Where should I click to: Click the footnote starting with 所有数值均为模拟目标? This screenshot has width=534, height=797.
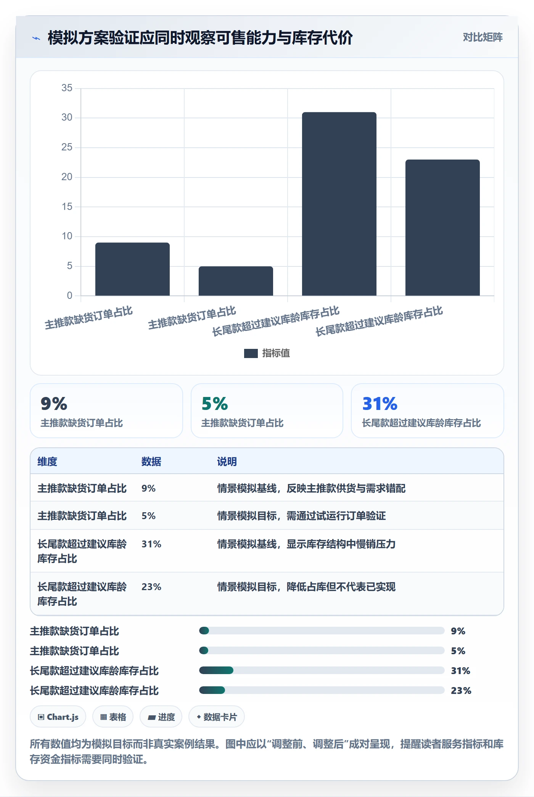(267, 751)
